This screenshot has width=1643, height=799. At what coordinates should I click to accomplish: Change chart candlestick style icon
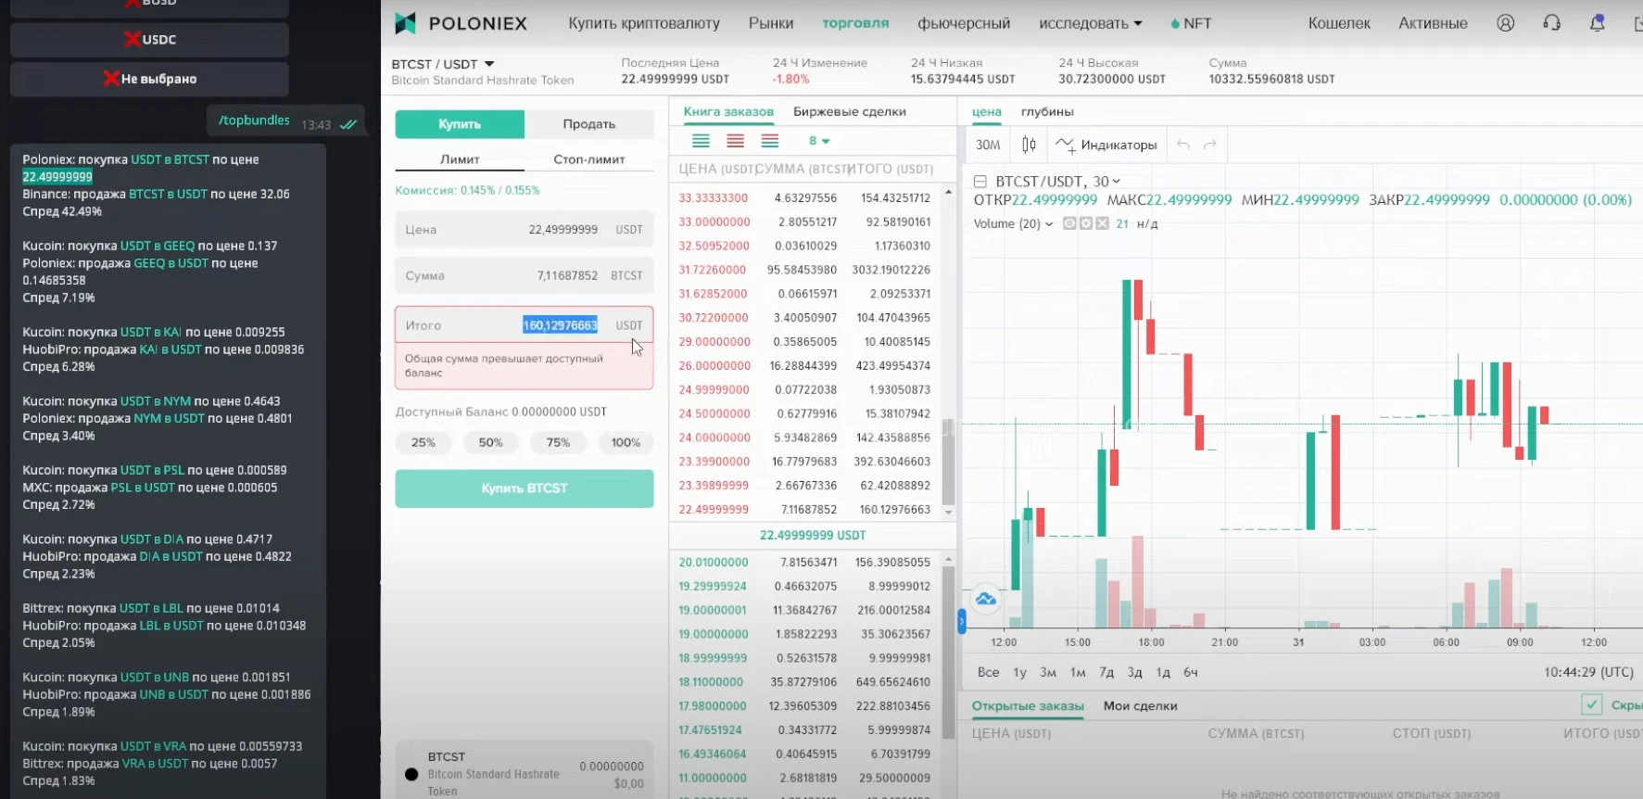point(1029,145)
